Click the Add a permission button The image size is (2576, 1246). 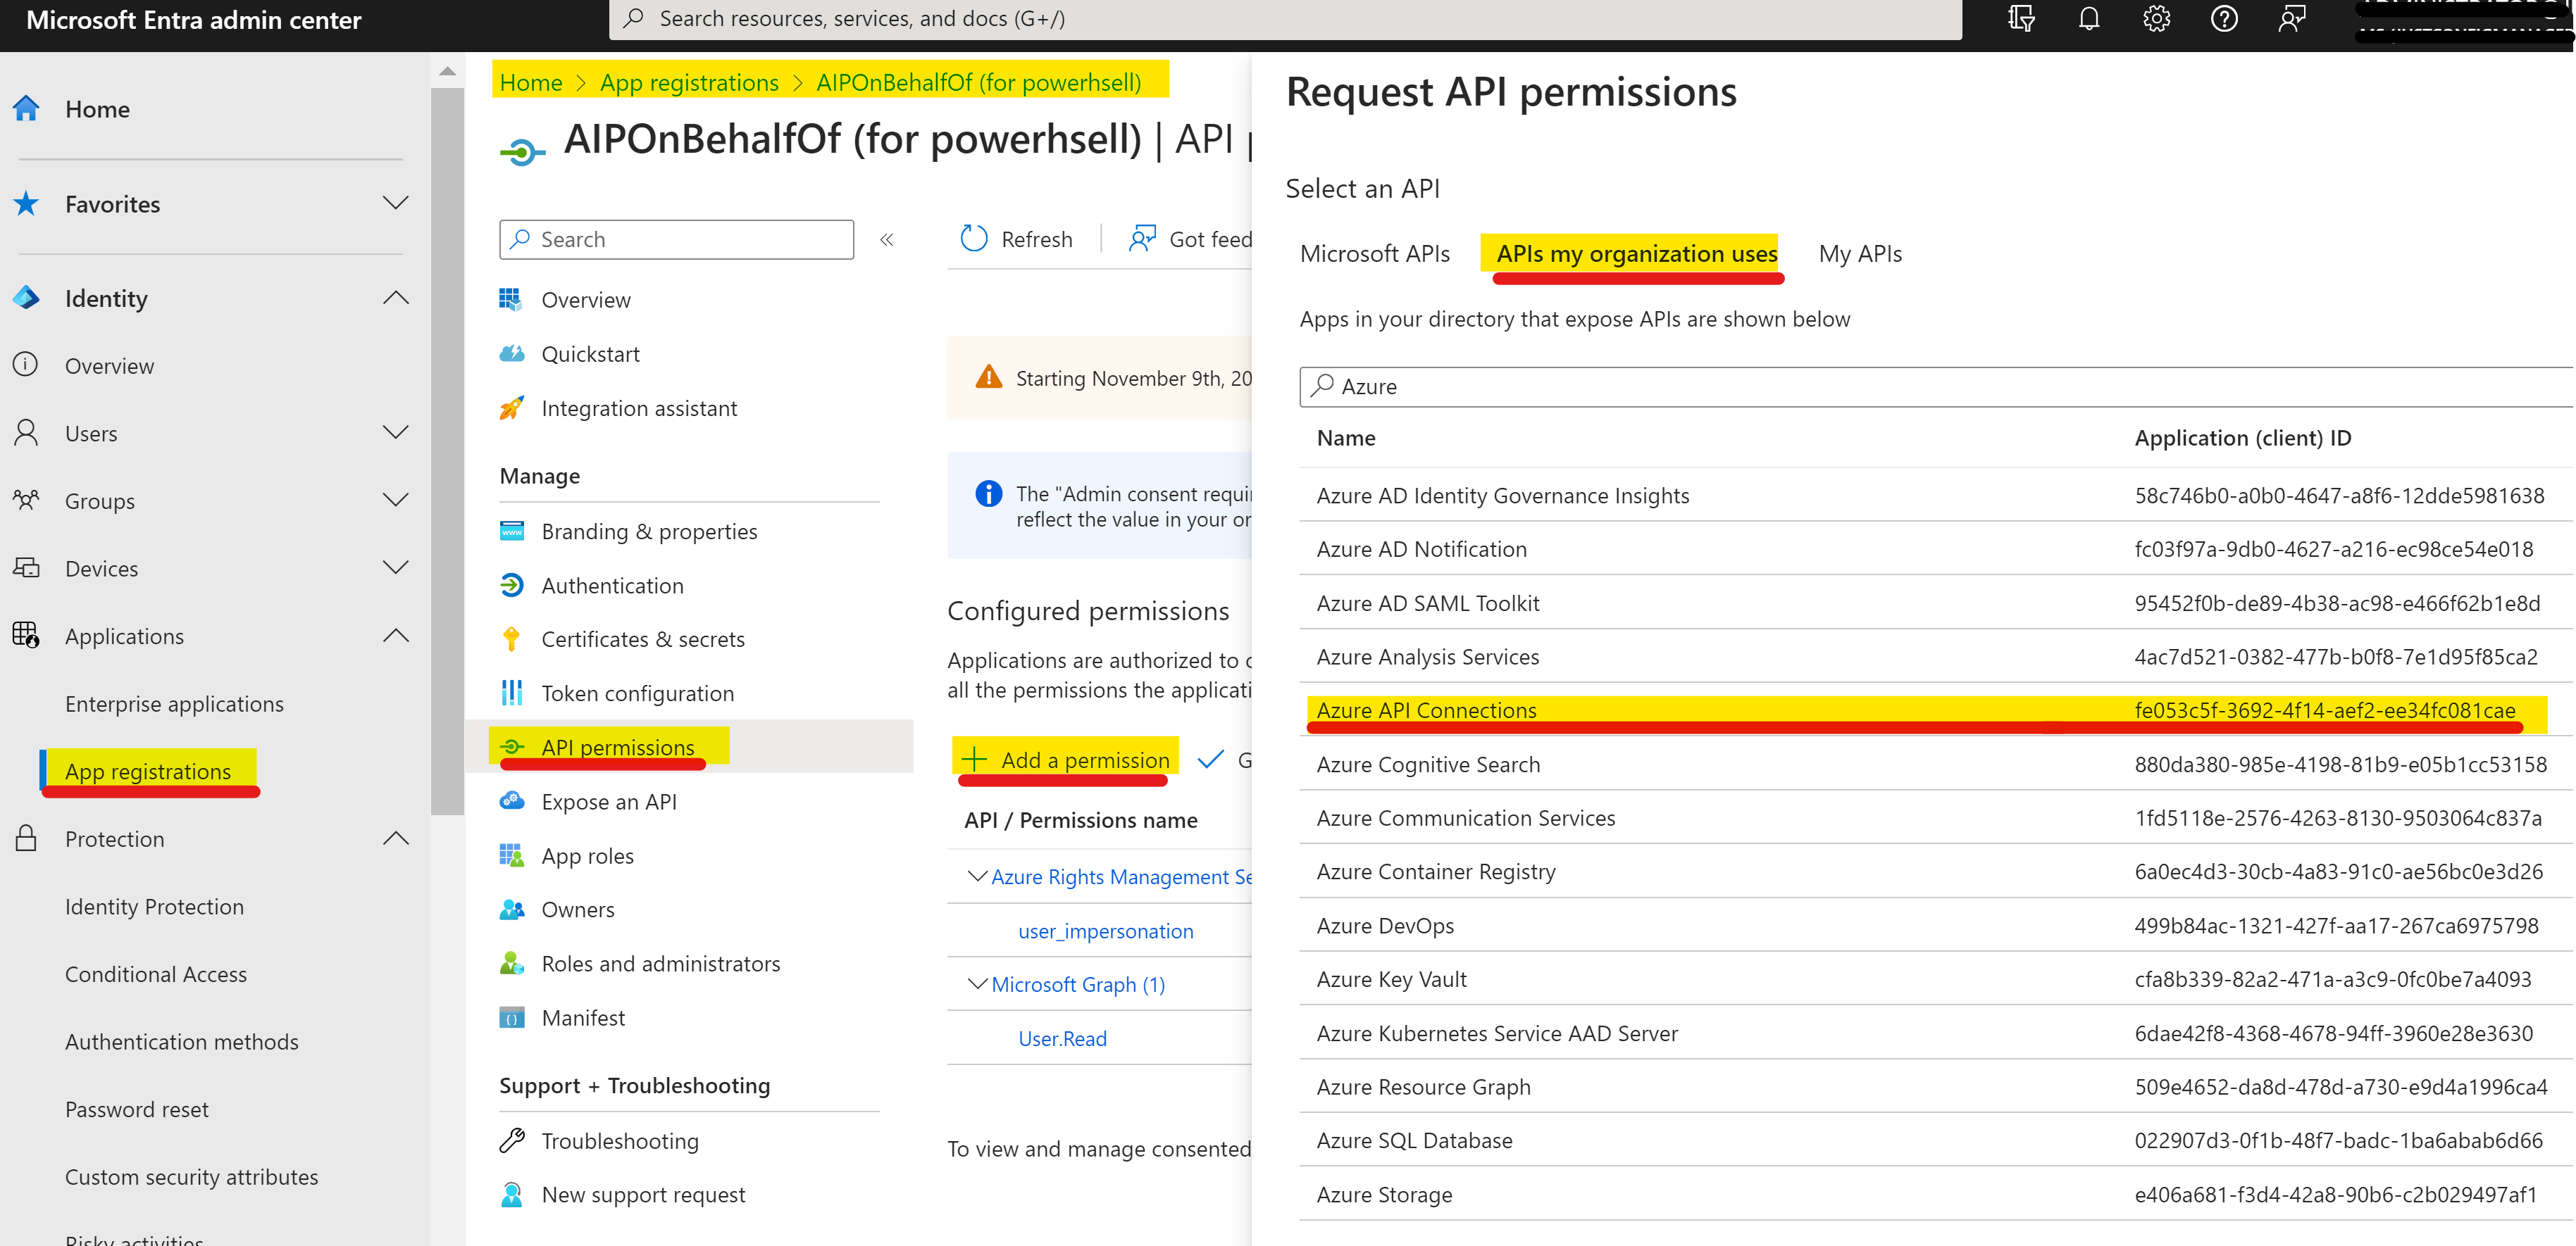1065,760
